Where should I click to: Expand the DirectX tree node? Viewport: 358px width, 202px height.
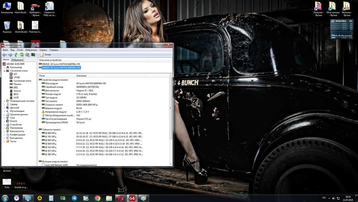(x=4, y=121)
